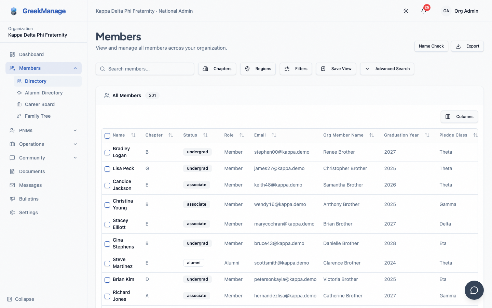Open notifications bell with 25 badge
Viewport: 492px width, 308px height.
point(424,11)
